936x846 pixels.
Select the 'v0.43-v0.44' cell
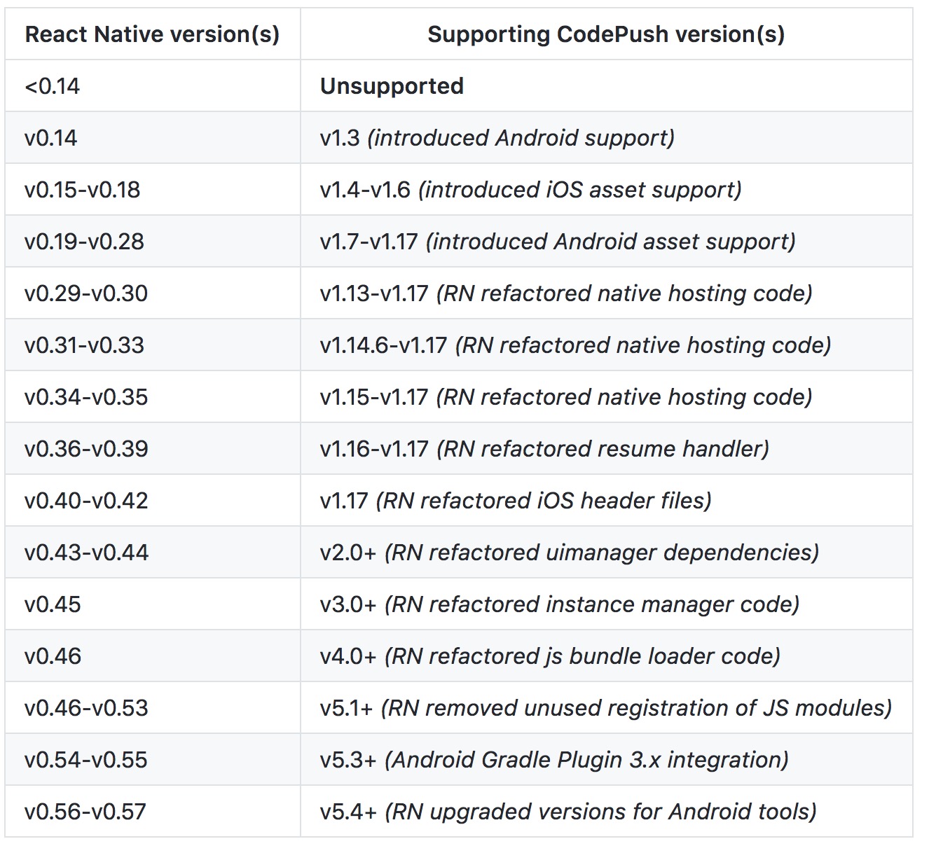click(153, 552)
